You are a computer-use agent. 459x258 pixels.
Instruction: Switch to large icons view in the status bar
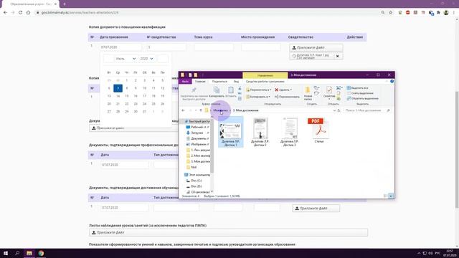pos(391,196)
